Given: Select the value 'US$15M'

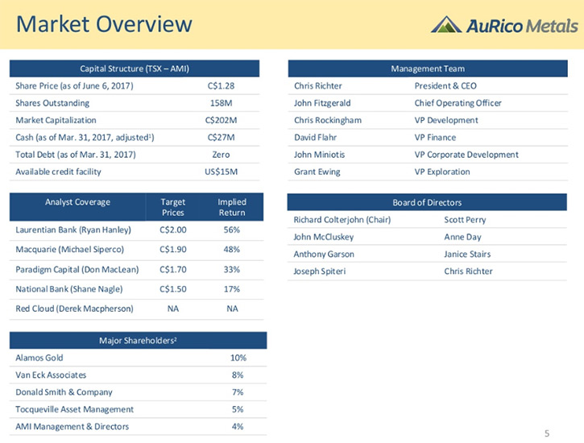Looking at the screenshot, I should pyautogui.click(x=221, y=172).
